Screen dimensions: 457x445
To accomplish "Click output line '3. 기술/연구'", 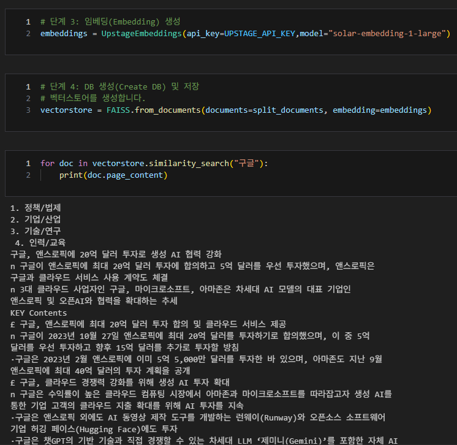I will pyautogui.click(x=36, y=231).
